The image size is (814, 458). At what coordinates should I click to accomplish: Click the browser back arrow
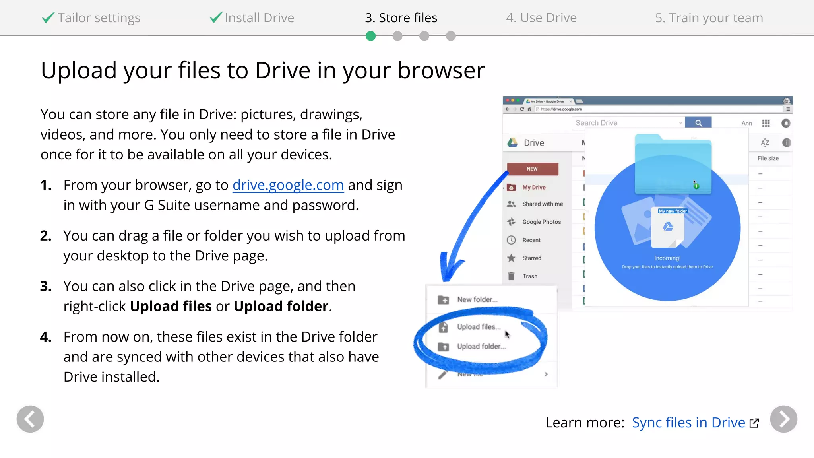click(507, 109)
